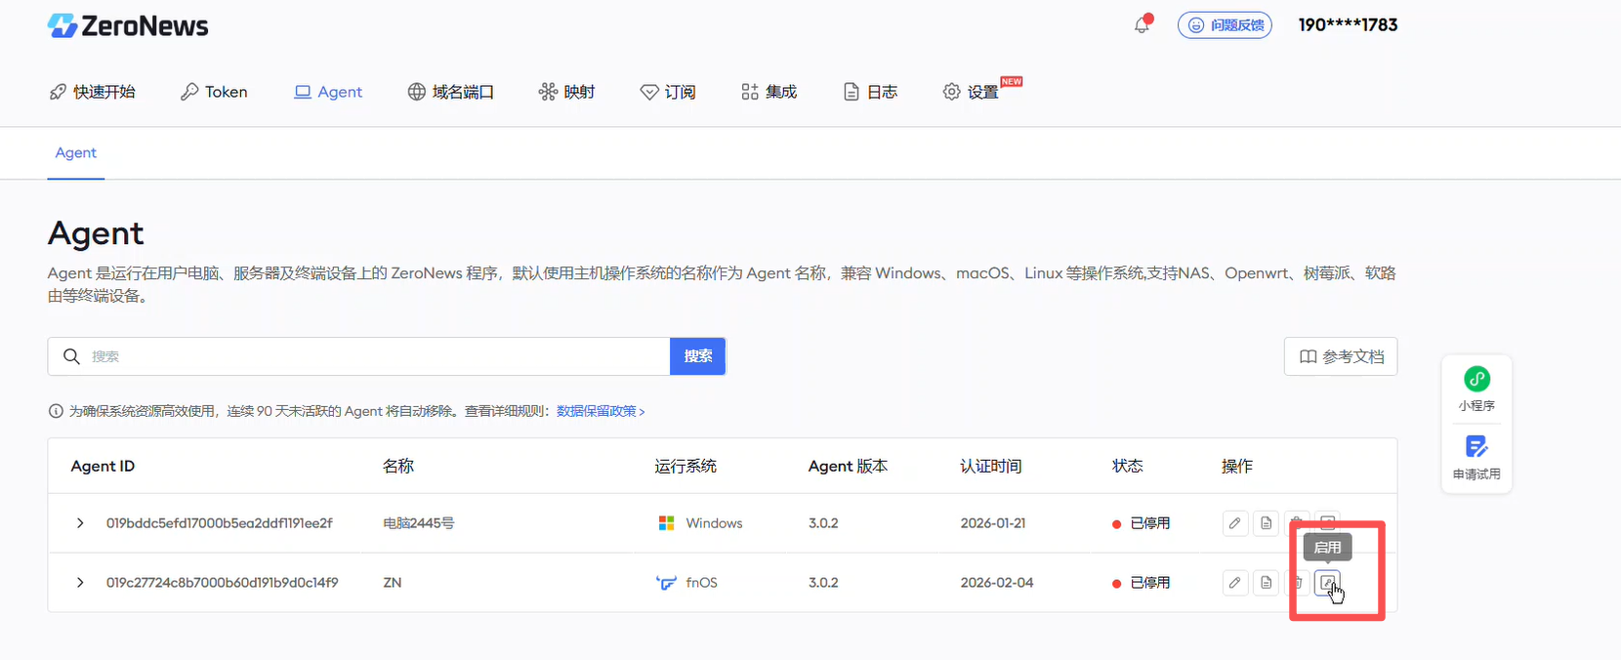This screenshot has width=1621, height=660.
Task: Open the 参考文档 reference docs button
Action: pos(1340,356)
